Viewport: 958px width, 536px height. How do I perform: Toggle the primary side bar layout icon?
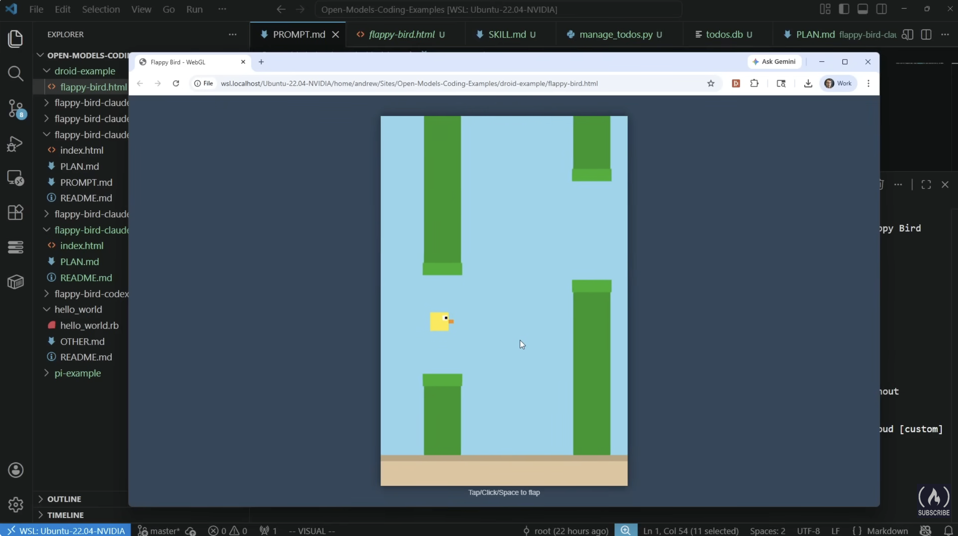[x=844, y=9]
